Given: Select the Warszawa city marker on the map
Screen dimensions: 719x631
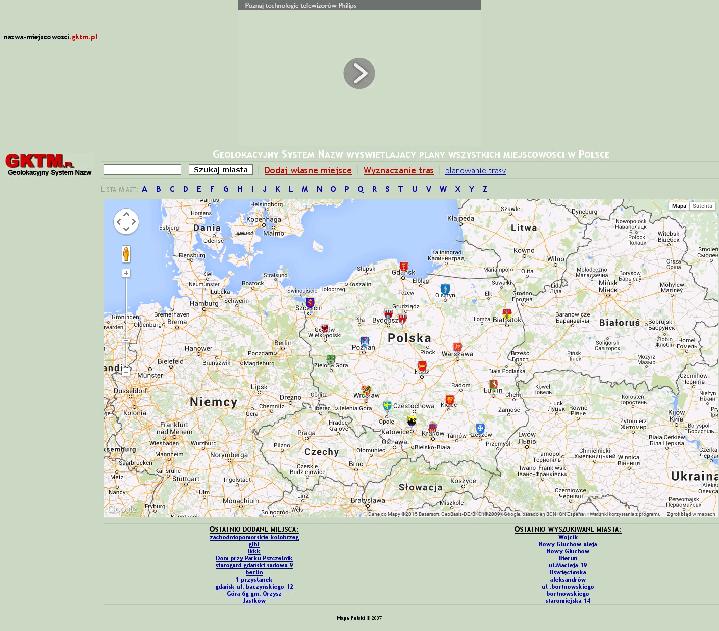Looking at the screenshot, I should tap(457, 347).
